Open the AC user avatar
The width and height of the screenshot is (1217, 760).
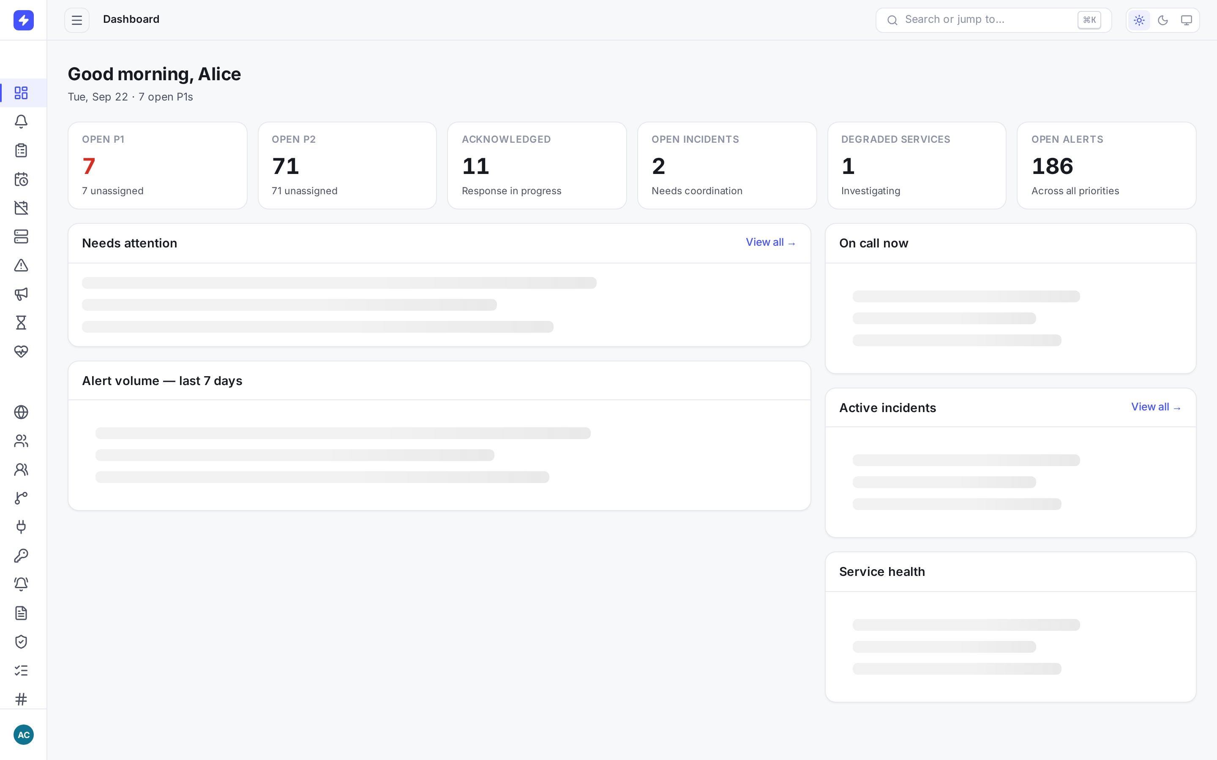tap(23, 735)
